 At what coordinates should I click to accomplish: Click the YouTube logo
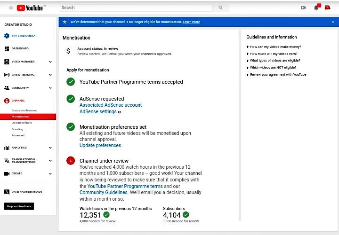coord(30,8)
